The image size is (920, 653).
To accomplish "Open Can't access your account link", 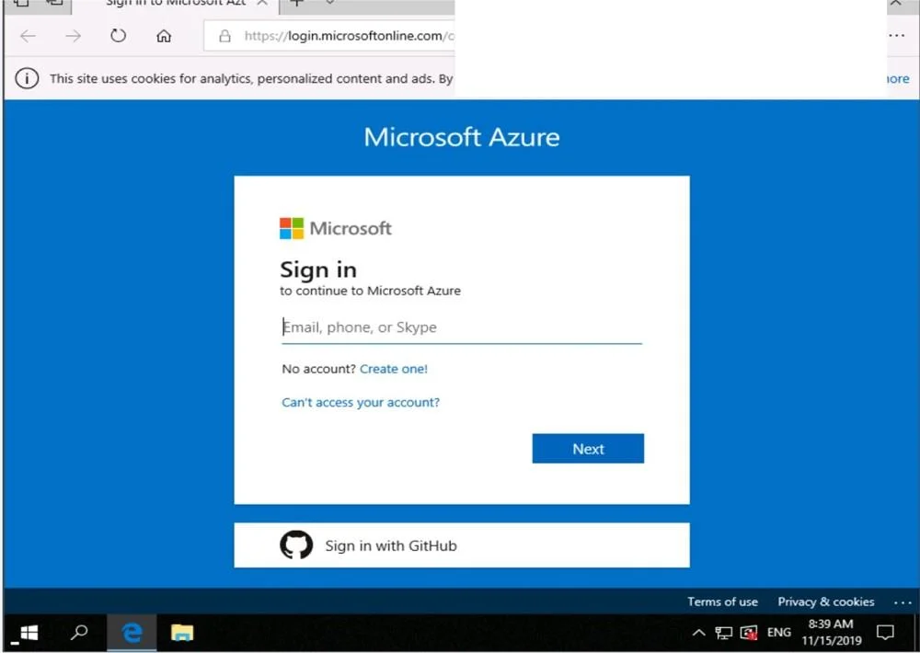I will (x=361, y=403).
